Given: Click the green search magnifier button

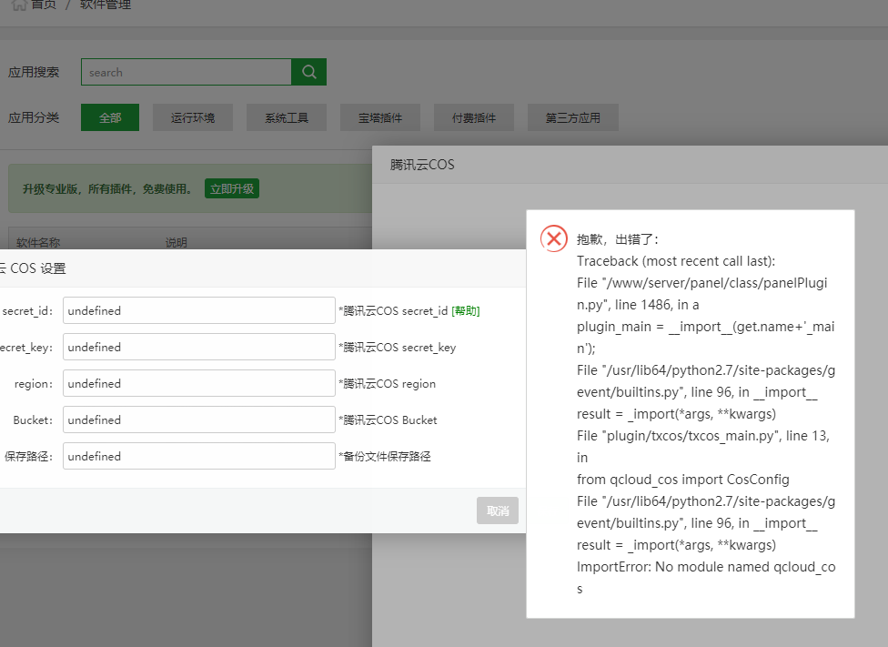Looking at the screenshot, I should [308, 72].
